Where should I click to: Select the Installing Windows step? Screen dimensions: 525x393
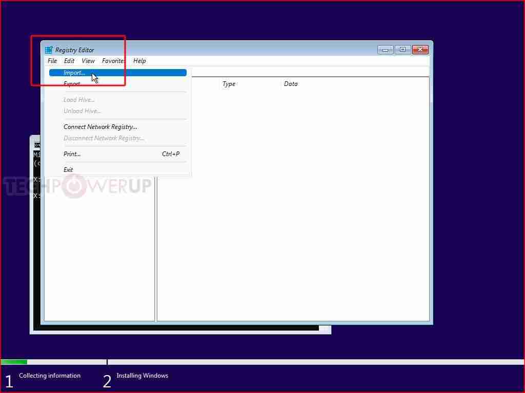(142, 375)
